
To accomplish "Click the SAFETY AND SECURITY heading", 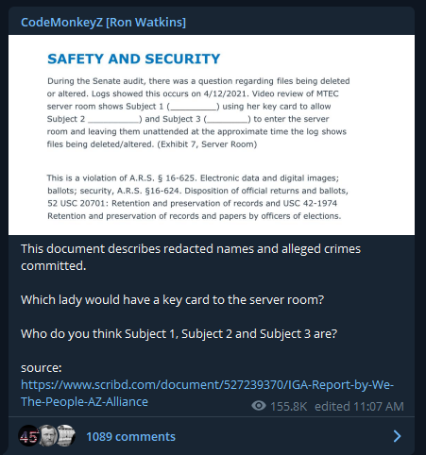I will click(x=134, y=59).
